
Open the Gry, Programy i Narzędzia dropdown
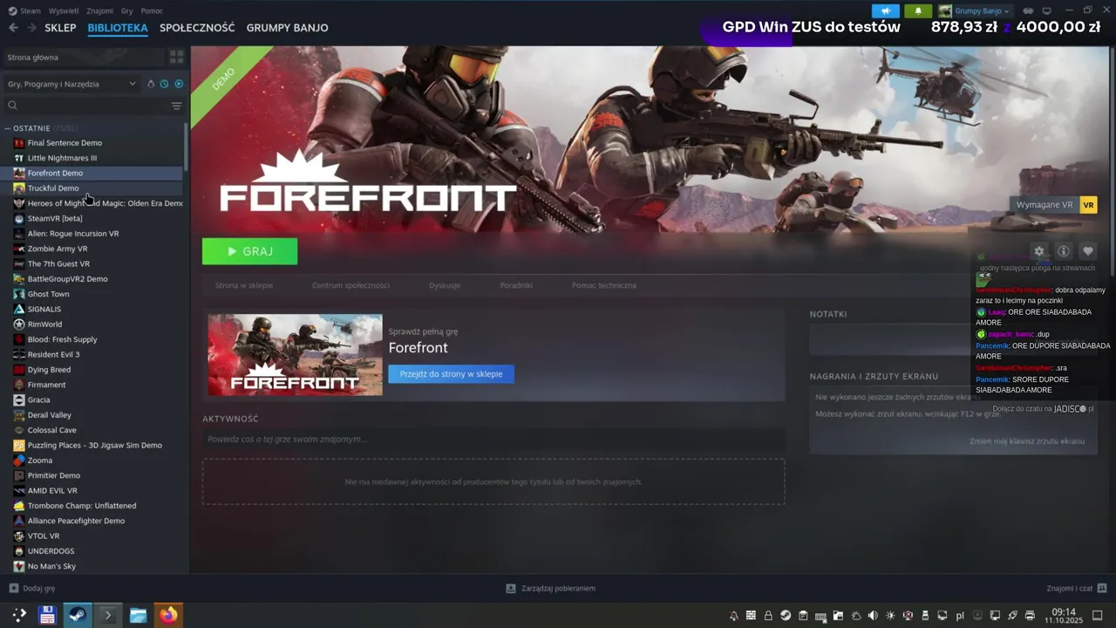(x=71, y=84)
